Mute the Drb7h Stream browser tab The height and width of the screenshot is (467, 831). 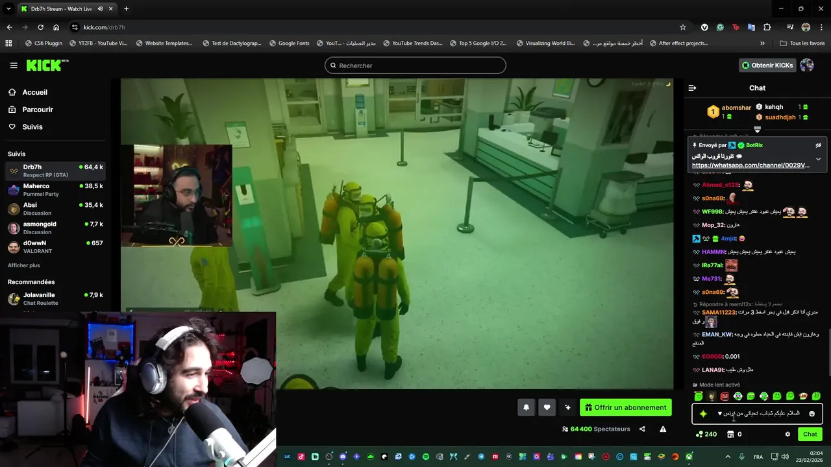(x=100, y=9)
